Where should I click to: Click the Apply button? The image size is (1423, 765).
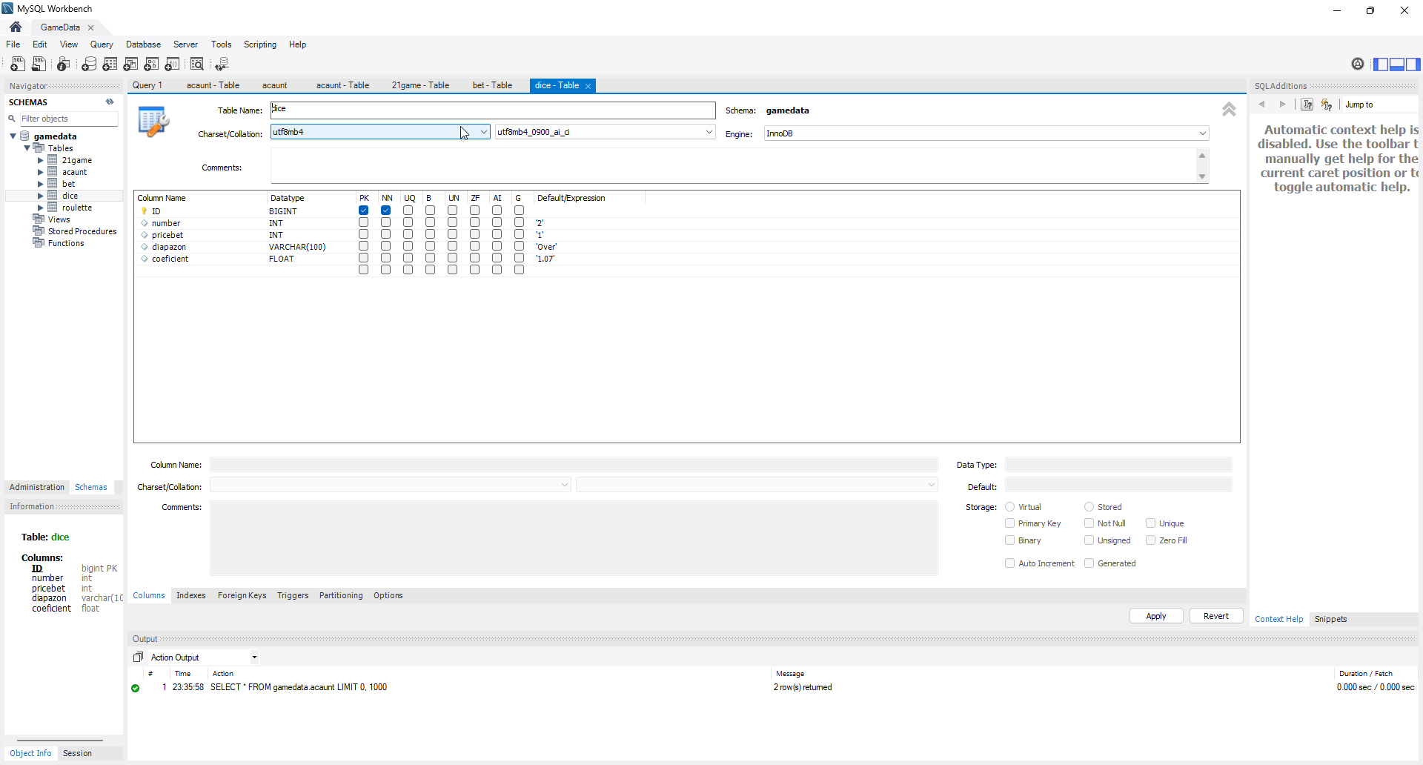pos(1156,616)
